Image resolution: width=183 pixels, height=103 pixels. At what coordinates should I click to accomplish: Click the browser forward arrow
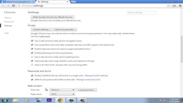(8, 6)
